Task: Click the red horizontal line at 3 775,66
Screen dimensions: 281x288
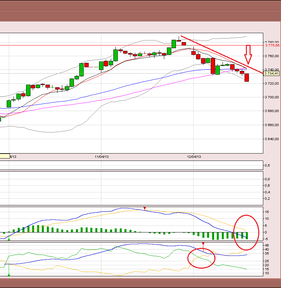Action: click(x=131, y=45)
